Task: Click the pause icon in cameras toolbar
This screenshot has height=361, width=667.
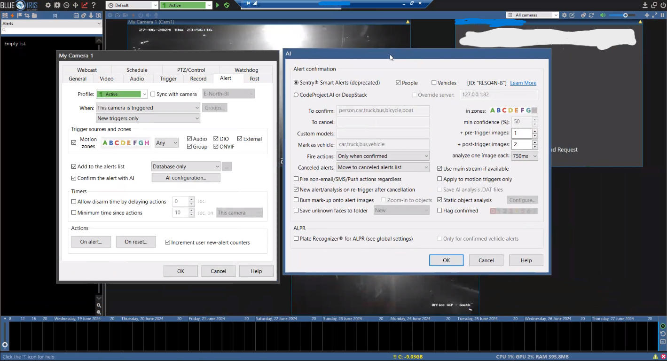Action: (662, 15)
